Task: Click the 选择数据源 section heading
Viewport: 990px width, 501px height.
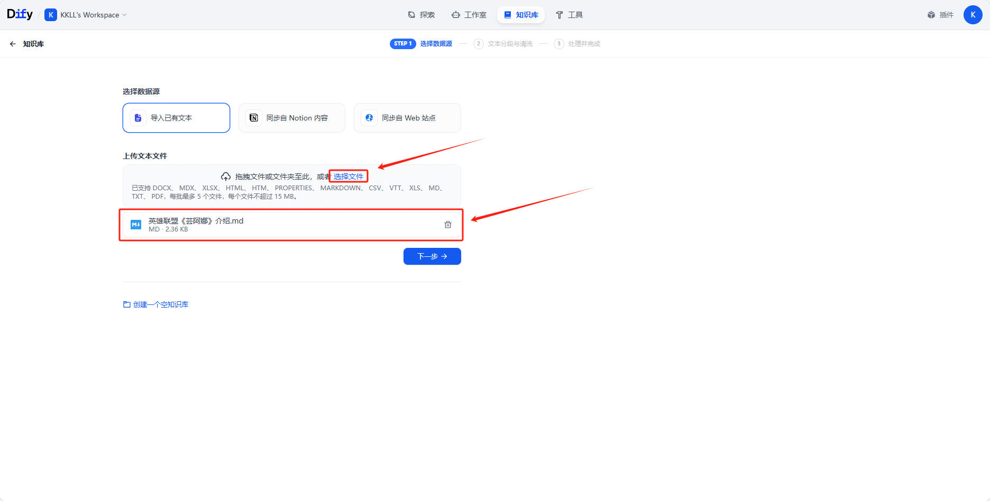Action: click(141, 91)
